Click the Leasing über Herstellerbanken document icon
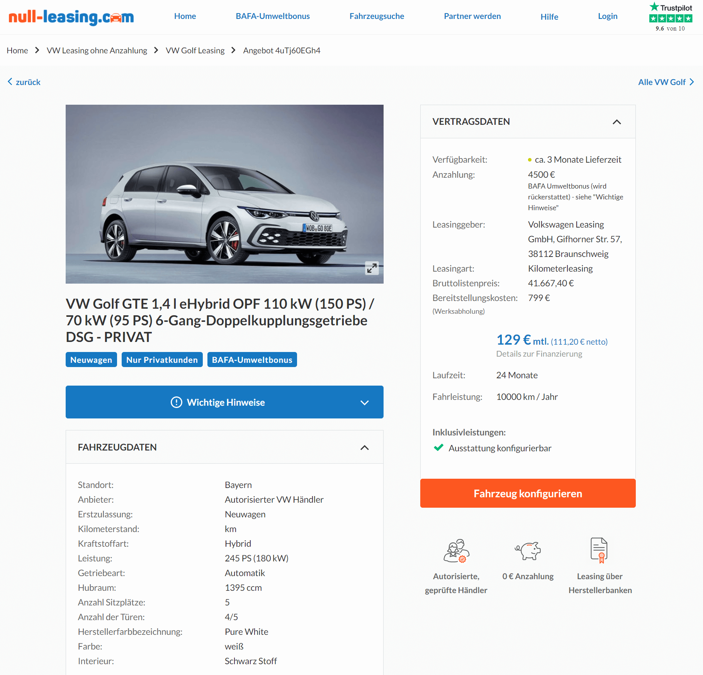This screenshot has width=703, height=675. [599, 550]
